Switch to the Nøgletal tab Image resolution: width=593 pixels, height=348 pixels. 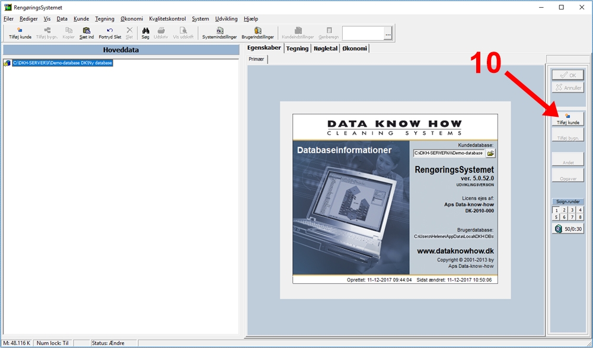click(x=326, y=49)
